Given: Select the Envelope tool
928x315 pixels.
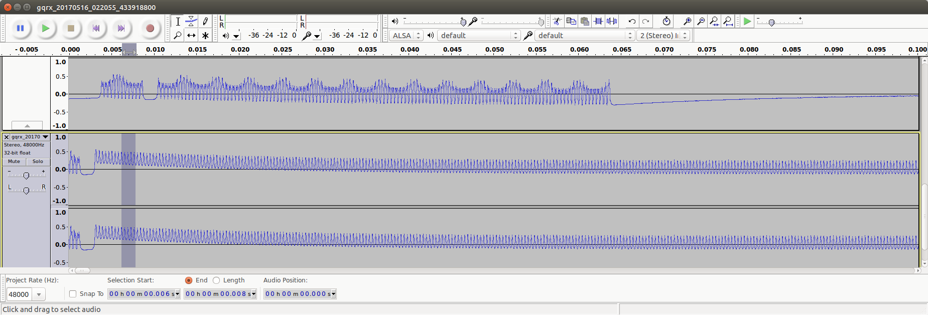Looking at the screenshot, I should pos(191,22).
